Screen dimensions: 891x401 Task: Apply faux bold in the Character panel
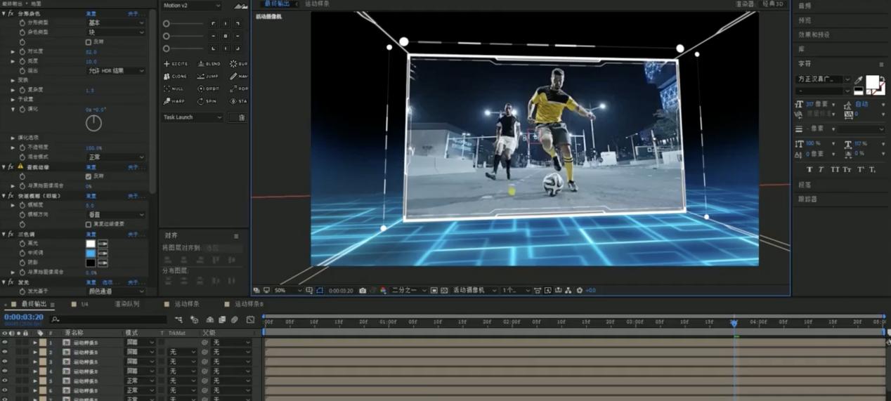[809, 169]
